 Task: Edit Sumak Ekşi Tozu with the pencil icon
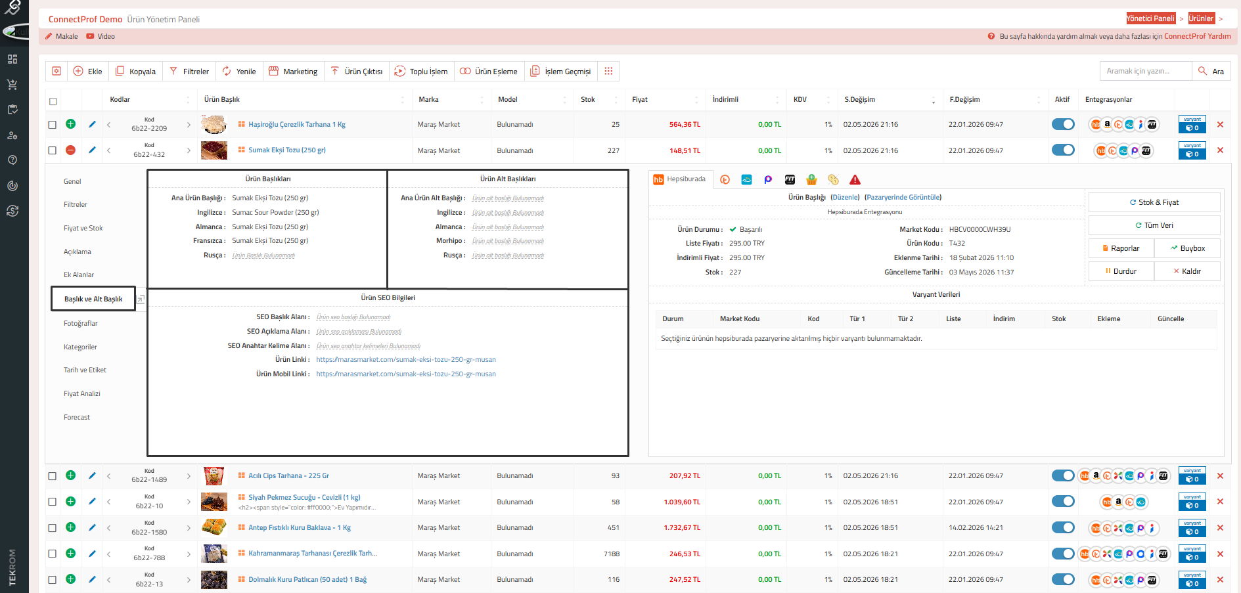coord(92,150)
